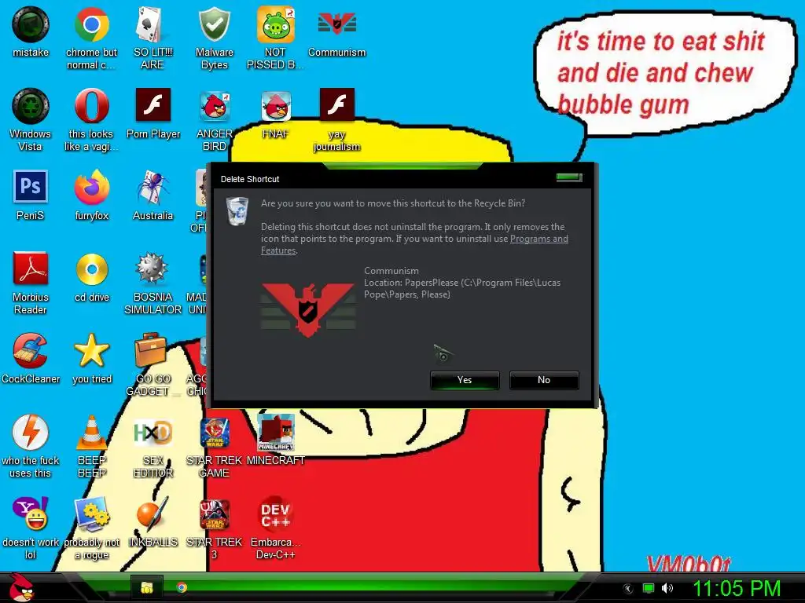Open the 'Australia' spider solitaire icon
Viewport: 805px width, 603px height.
pos(153,188)
